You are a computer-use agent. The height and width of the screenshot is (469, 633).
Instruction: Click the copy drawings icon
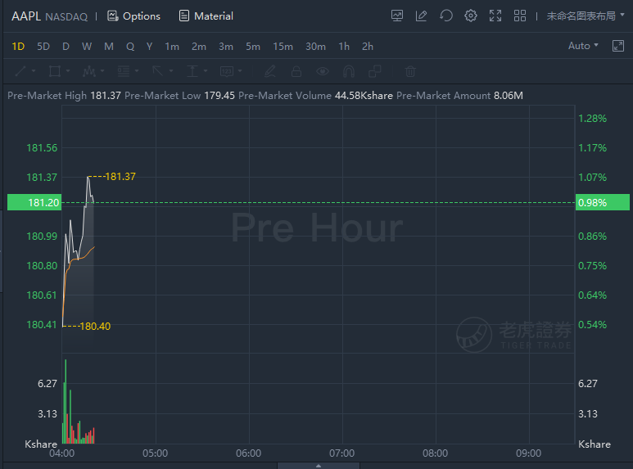coord(375,71)
